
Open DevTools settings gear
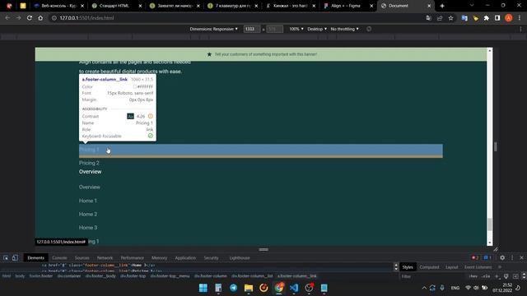point(502,257)
